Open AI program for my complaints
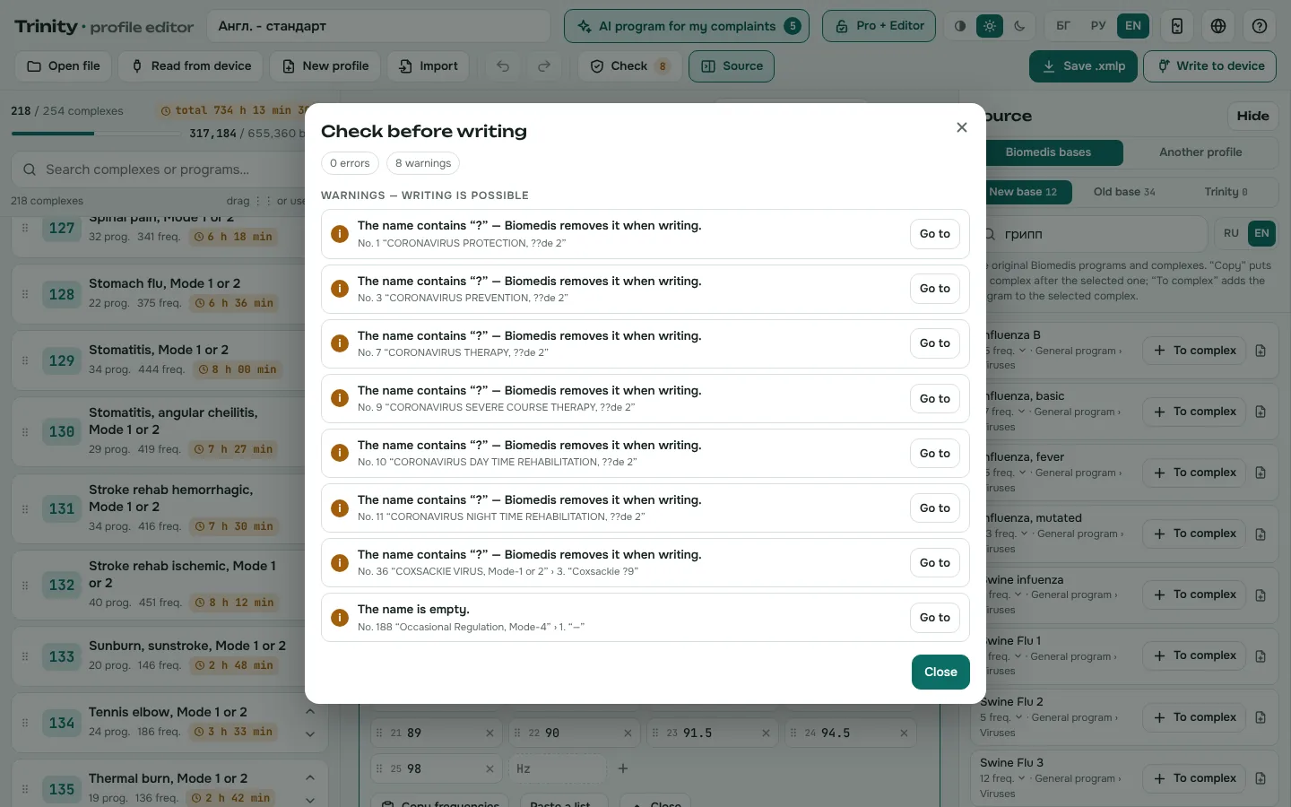1291x807 pixels. coord(687,26)
